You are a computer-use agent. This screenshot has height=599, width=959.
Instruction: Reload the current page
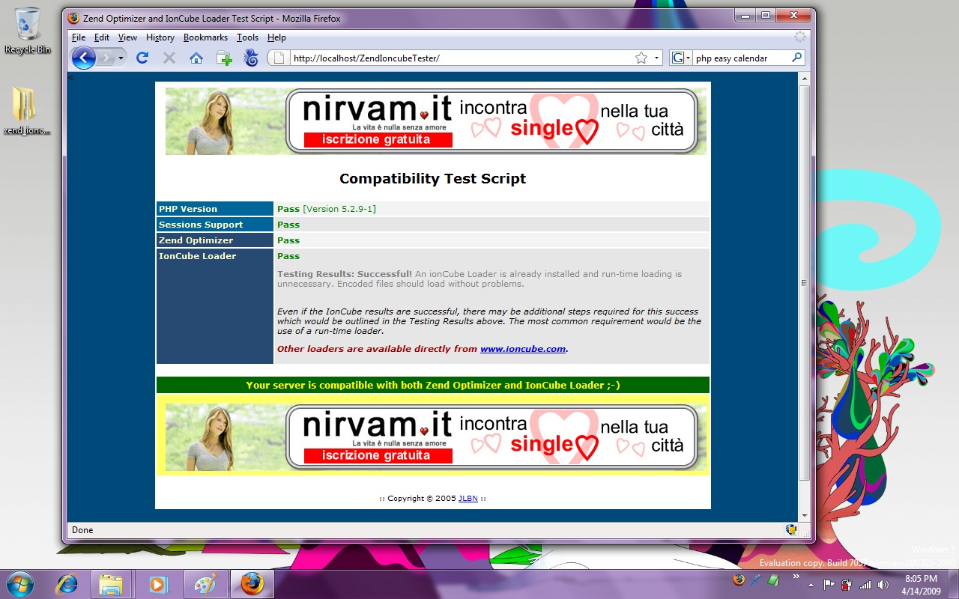(142, 58)
